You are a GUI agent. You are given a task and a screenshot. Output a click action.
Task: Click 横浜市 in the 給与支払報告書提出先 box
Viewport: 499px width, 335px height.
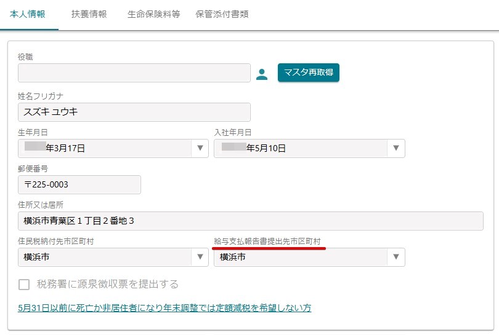pyautogui.click(x=233, y=257)
